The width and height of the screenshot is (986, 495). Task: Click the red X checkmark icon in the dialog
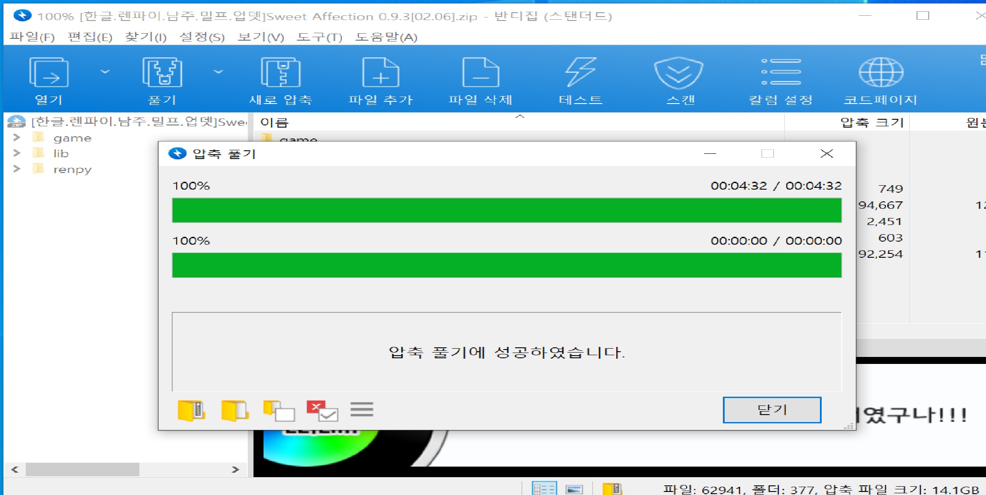[322, 411]
